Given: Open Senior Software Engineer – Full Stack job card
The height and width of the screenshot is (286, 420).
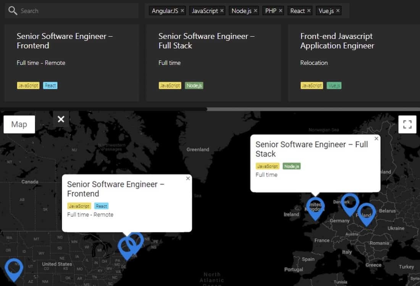Looking at the screenshot, I should pos(213,63).
